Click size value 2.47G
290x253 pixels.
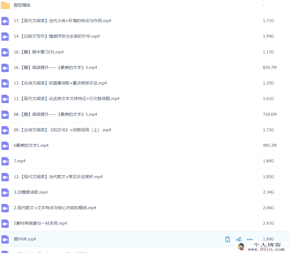[268, 223]
